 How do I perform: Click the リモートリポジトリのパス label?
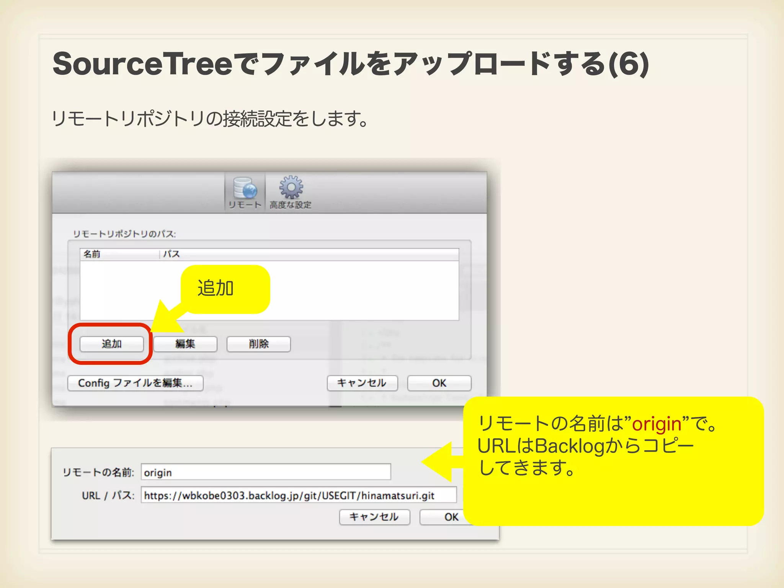[124, 234]
